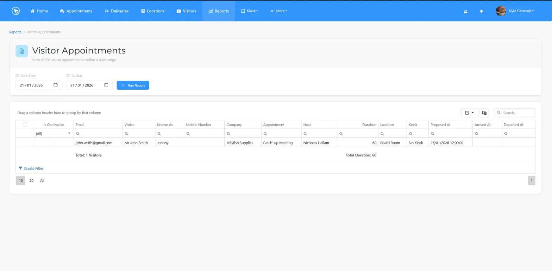Screen dimensions: 552x271
Task: Click the export icon button above the grid
Action: click(x=470, y=113)
